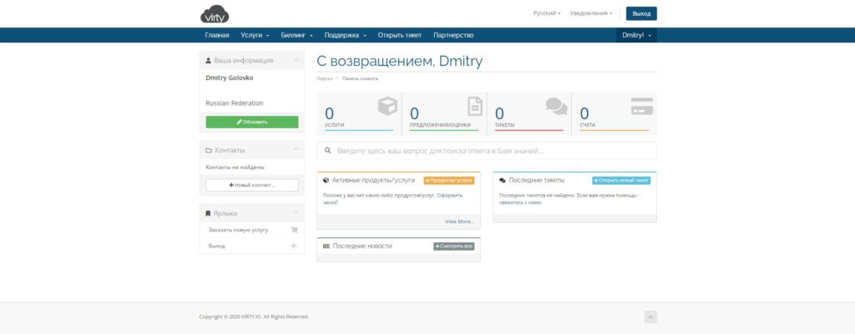Image resolution: width=855 pixels, height=334 pixels.
Task: Click the Счета credit card icon
Action: point(642,106)
